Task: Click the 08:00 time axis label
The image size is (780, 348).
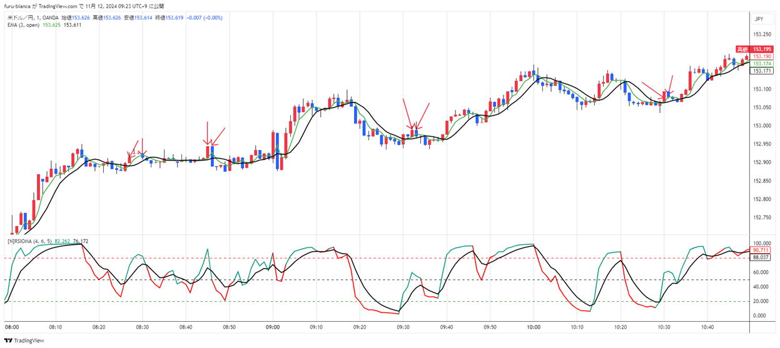Action: 12,327
